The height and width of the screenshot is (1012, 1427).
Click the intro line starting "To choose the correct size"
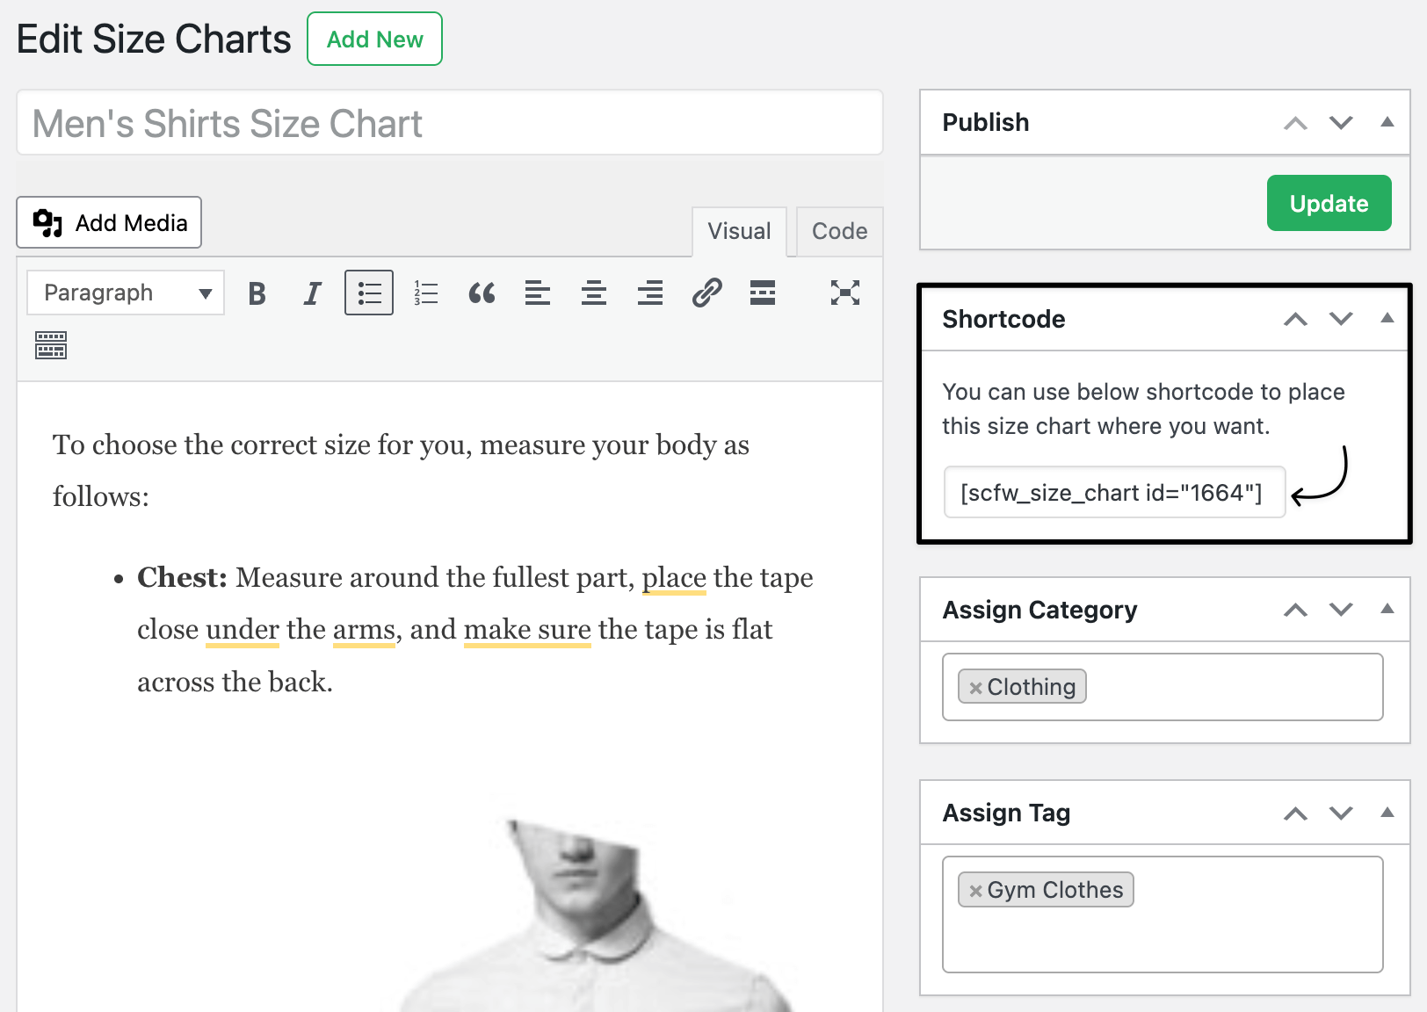(401, 445)
